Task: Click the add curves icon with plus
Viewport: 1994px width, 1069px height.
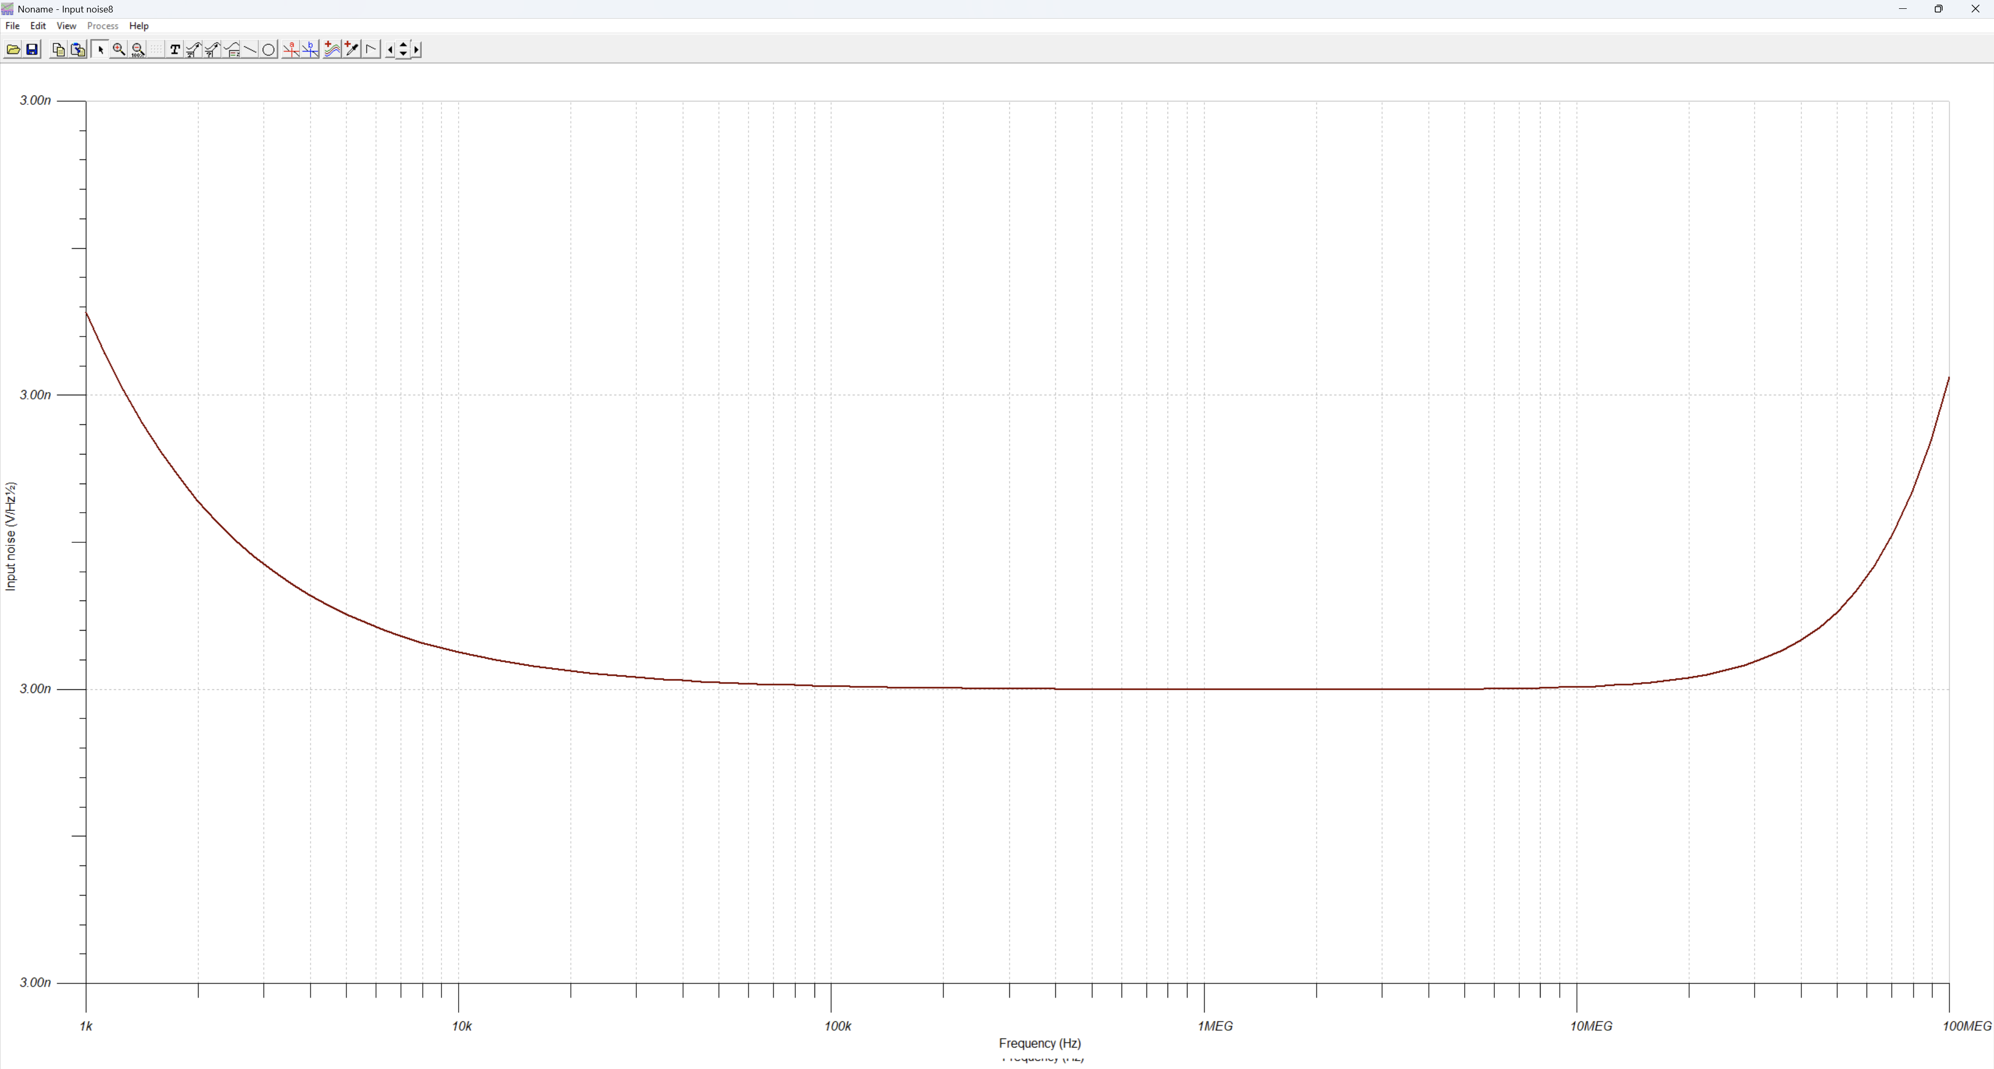Action: point(332,49)
